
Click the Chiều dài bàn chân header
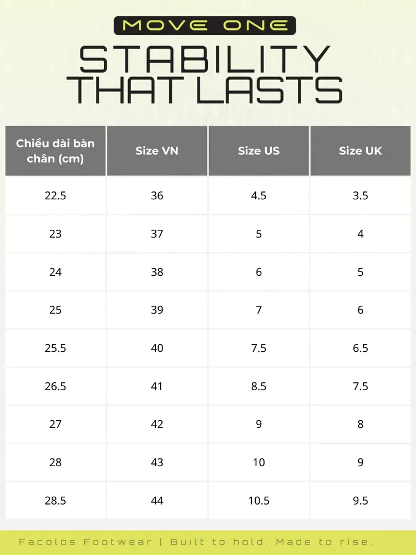pos(55,151)
